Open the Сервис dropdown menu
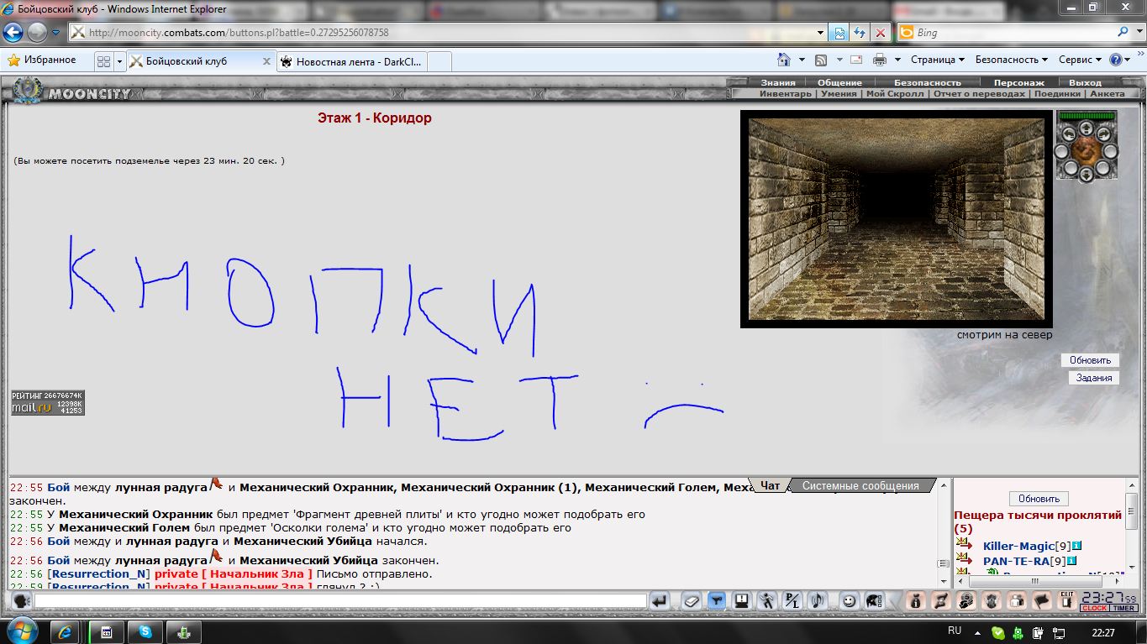 click(1081, 60)
